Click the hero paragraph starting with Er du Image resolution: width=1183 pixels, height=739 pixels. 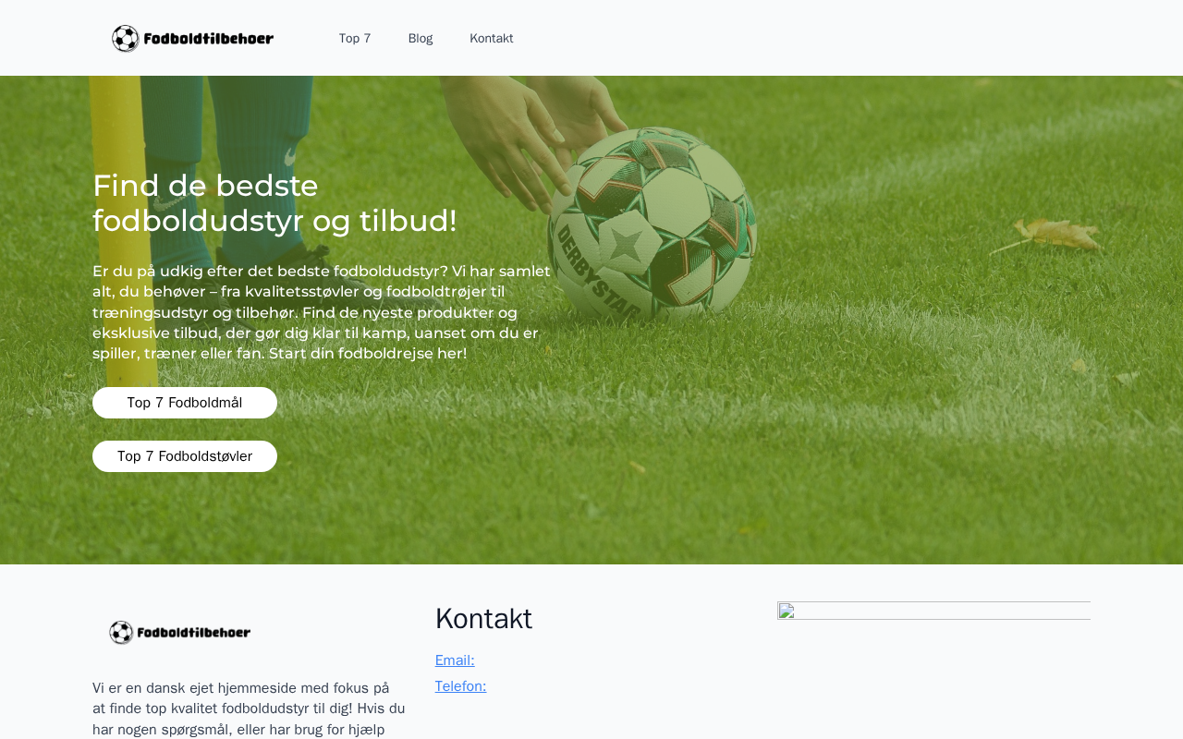322,312
